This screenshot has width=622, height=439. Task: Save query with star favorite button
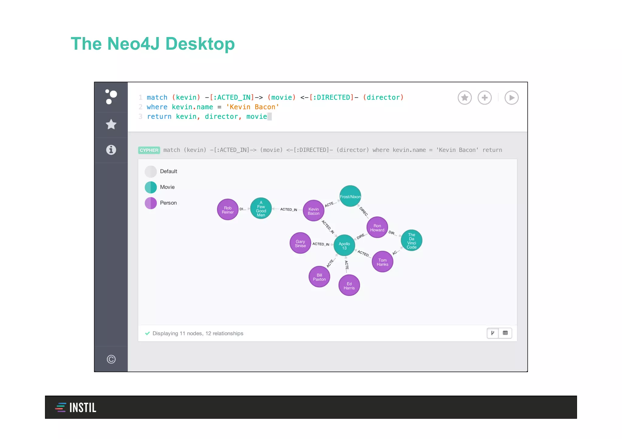[464, 98]
